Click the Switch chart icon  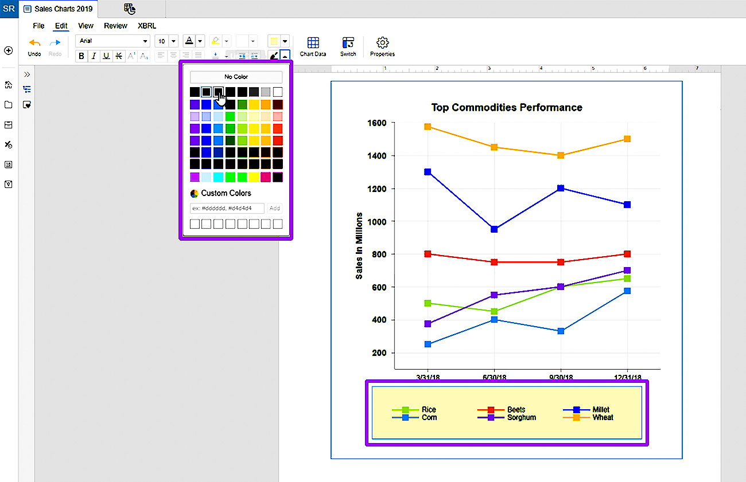(348, 46)
